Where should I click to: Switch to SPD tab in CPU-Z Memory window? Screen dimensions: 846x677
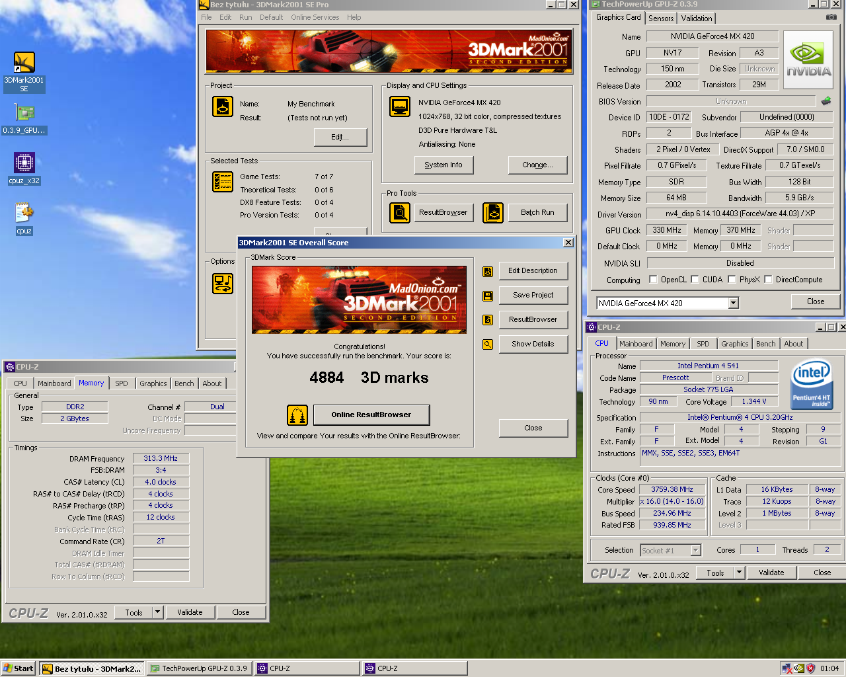(122, 383)
